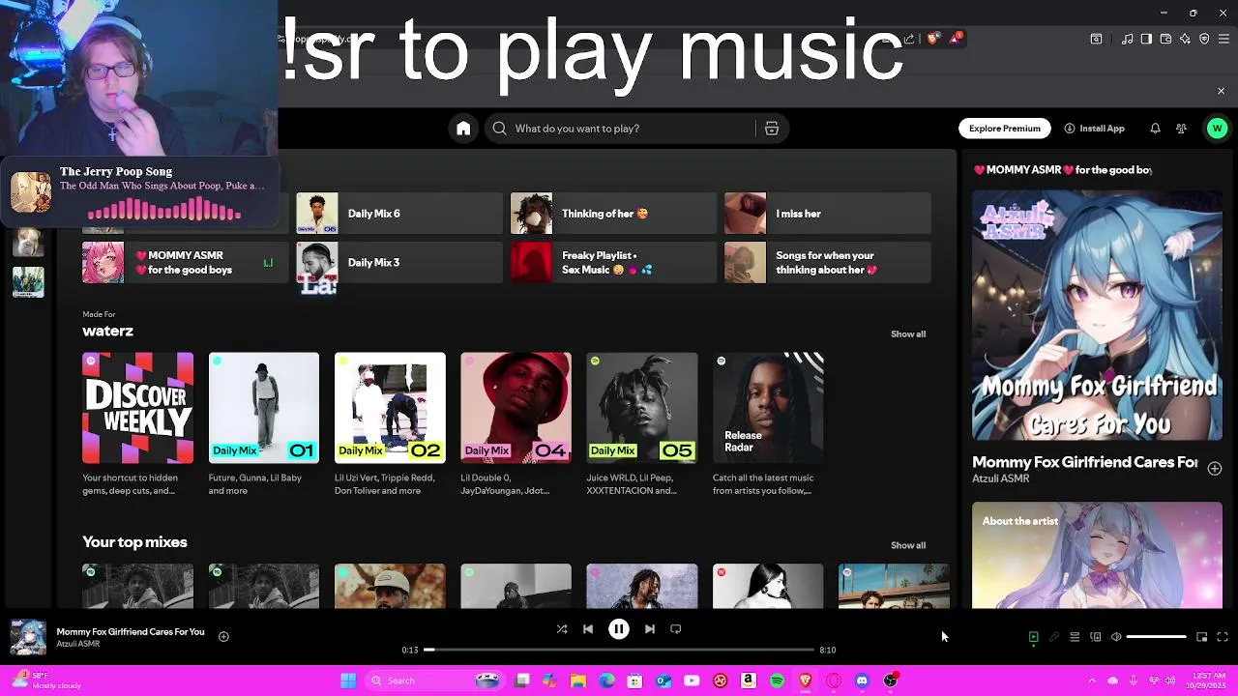
Task: Toggle the Brave sidebar panel icon
Action: click(x=1146, y=39)
